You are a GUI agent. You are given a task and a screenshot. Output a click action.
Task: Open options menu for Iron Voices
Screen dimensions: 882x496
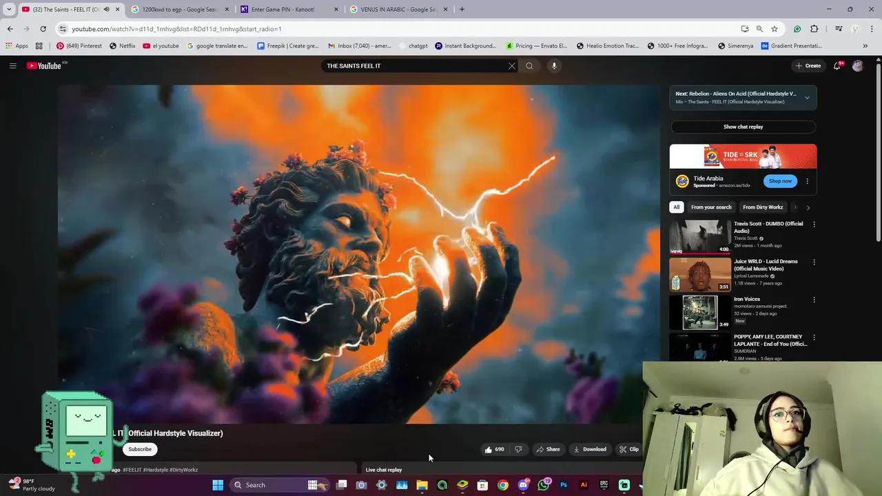tap(814, 300)
